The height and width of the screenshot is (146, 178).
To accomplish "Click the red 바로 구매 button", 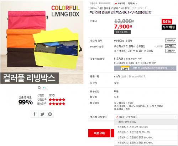I will pyautogui.click(x=99, y=133).
